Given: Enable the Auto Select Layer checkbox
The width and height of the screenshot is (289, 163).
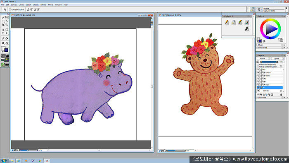Looking at the screenshot, I should (10, 10).
